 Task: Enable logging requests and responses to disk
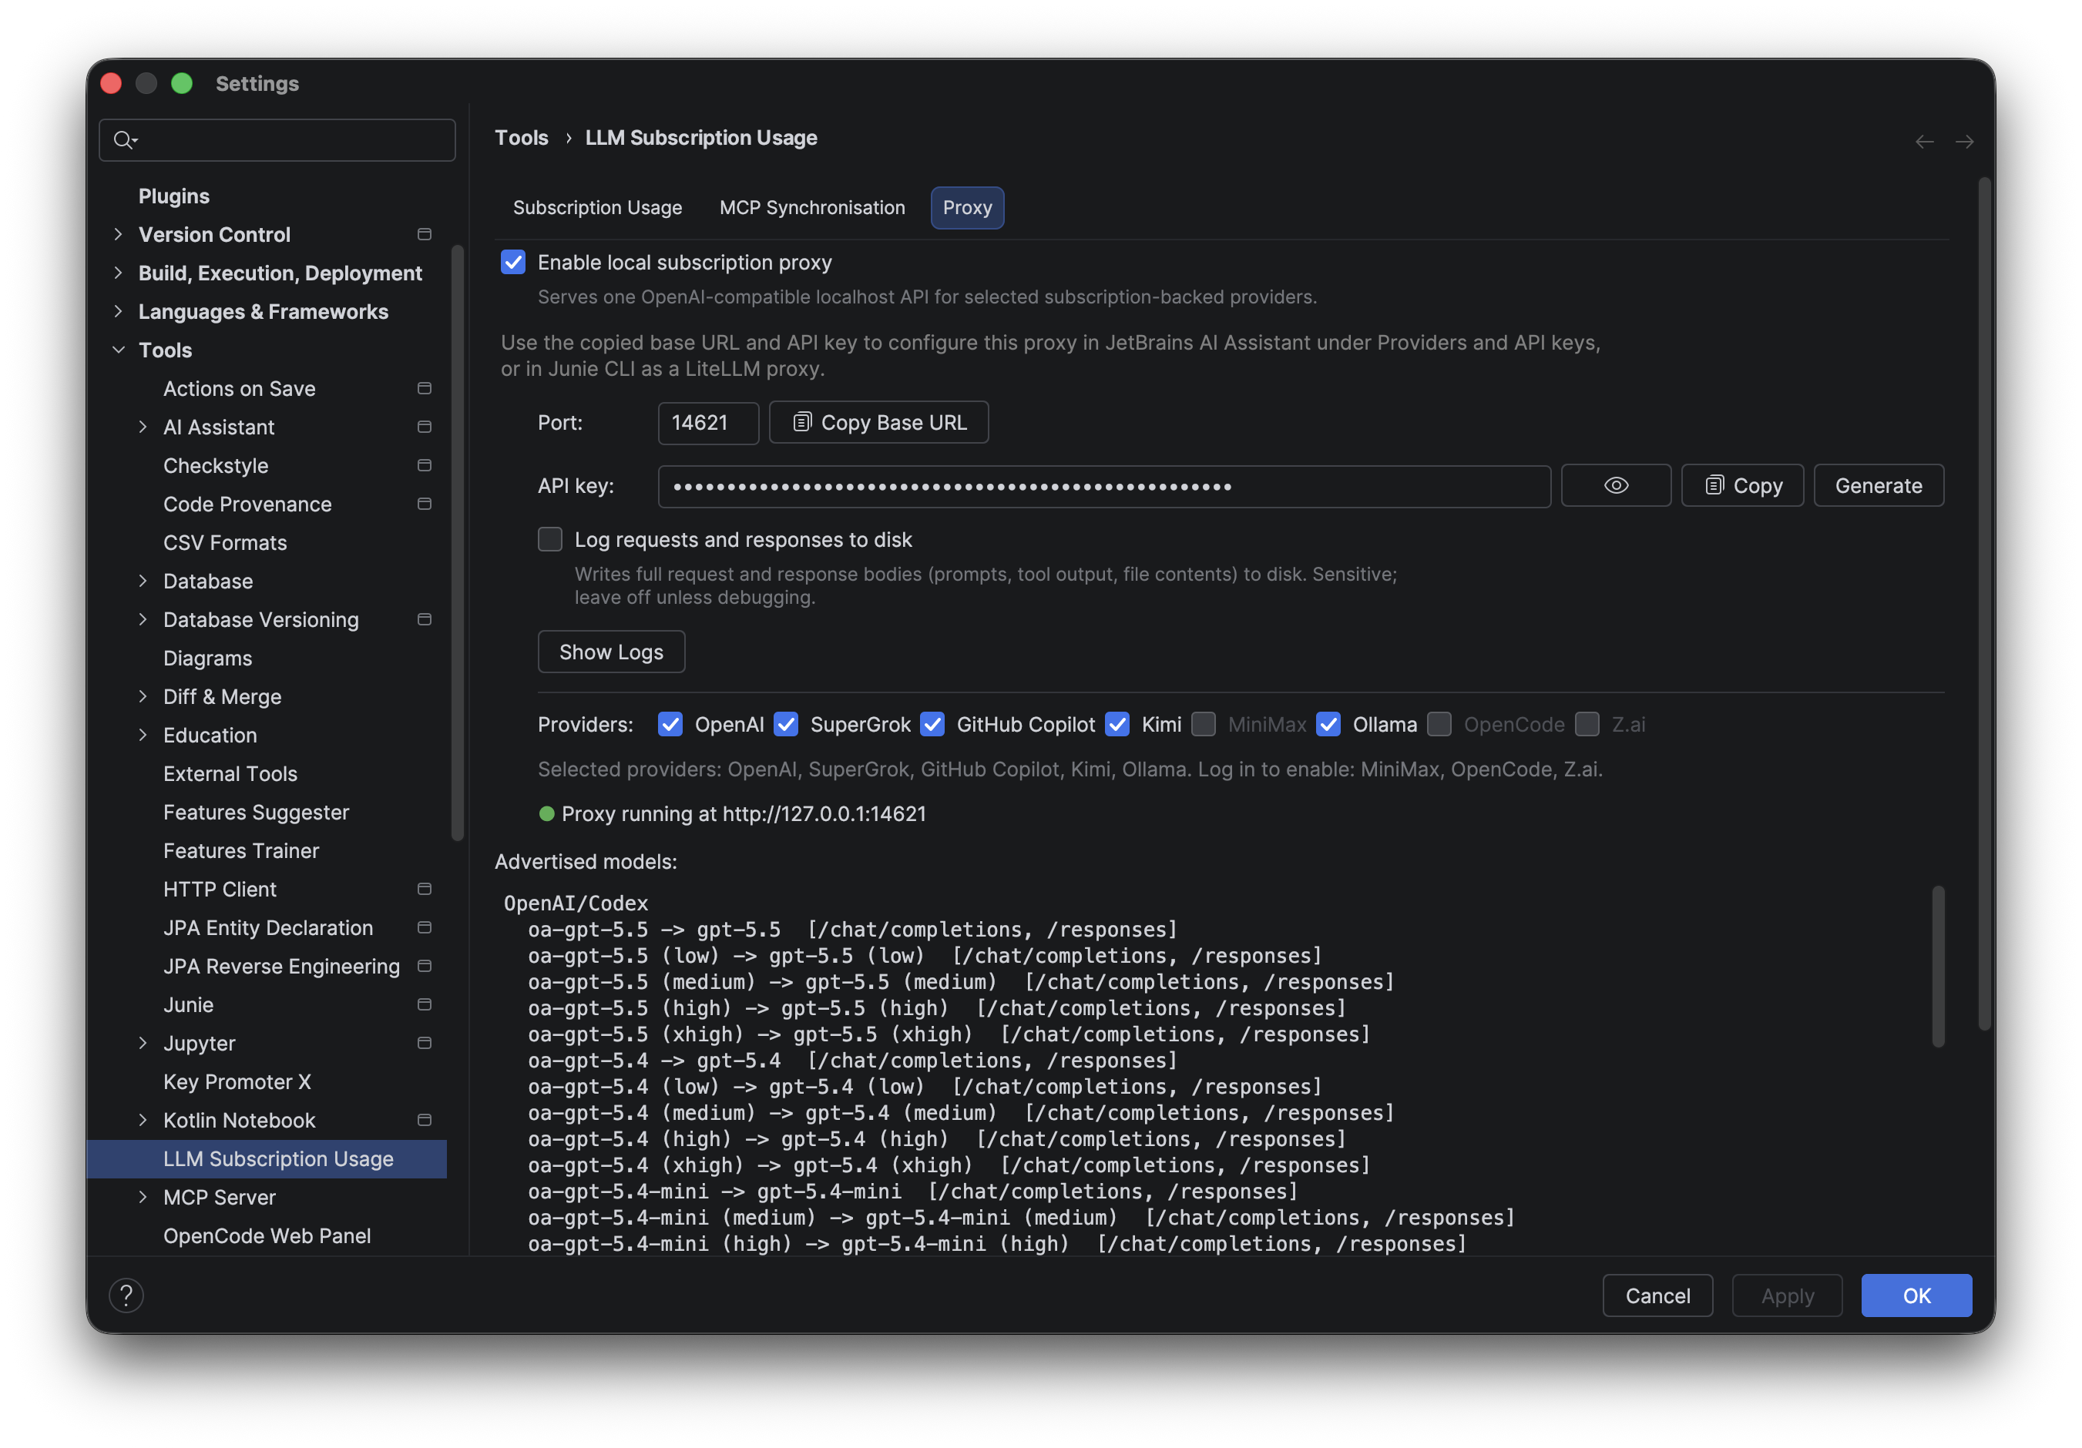[x=549, y=540]
